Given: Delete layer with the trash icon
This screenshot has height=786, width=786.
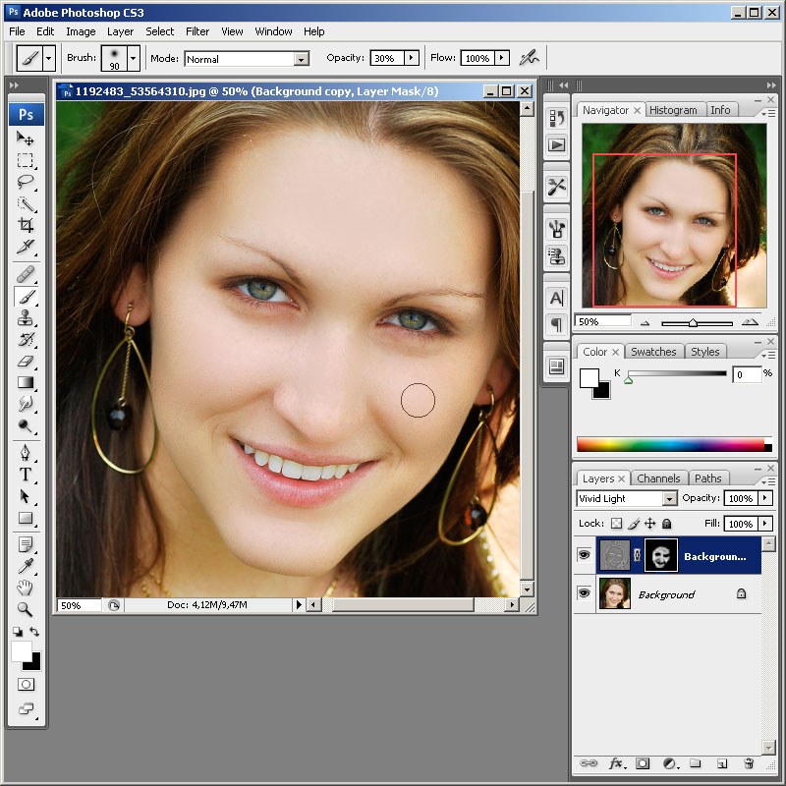Looking at the screenshot, I should click(749, 763).
